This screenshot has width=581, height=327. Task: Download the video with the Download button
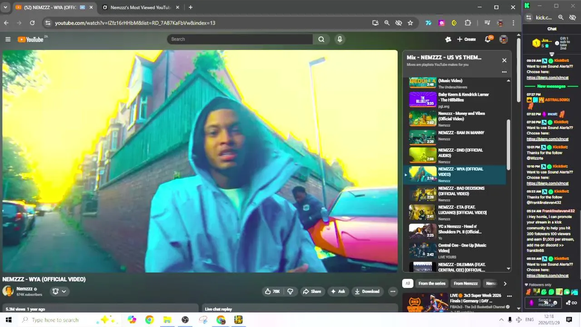click(367, 292)
